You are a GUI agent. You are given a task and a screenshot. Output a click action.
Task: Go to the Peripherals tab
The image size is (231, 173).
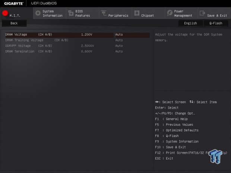point(115,13)
